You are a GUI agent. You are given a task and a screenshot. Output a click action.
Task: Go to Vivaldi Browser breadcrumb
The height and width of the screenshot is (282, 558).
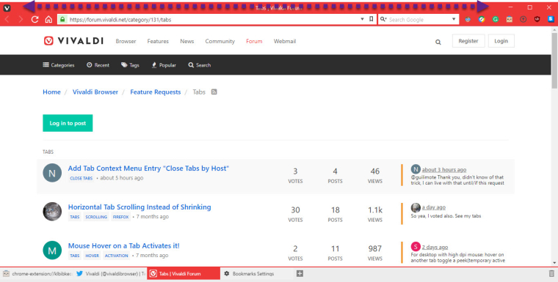(95, 92)
